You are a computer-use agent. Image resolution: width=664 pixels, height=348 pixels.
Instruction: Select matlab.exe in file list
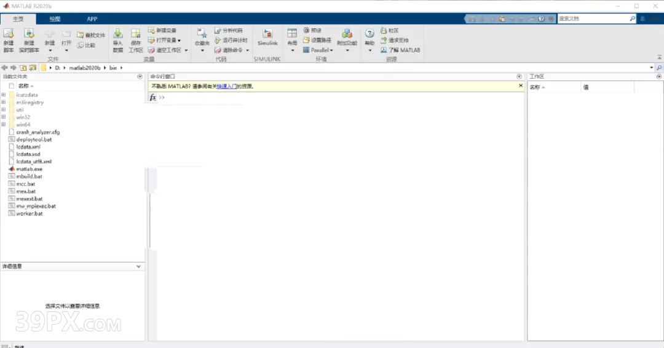tap(30, 169)
